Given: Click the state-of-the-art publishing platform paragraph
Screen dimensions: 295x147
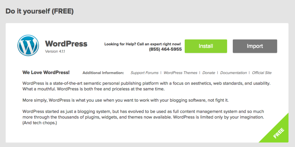Looking at the screenshot, I should click(147, 86).
